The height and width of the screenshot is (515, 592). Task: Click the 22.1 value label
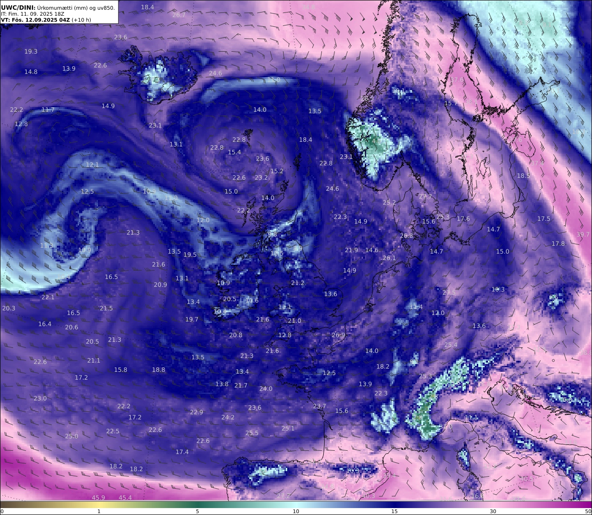(48, 297)
